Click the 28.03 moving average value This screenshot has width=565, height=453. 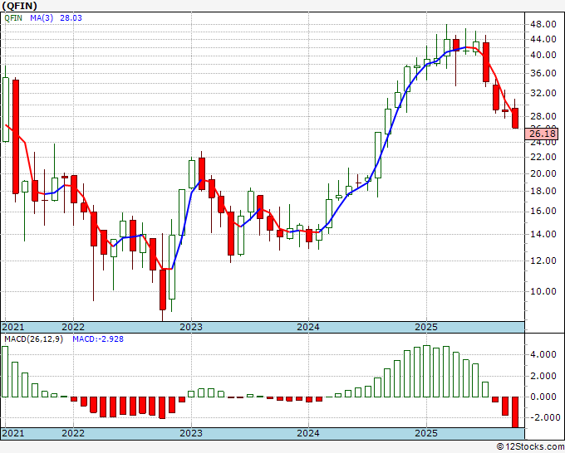[x=71, y=18]
